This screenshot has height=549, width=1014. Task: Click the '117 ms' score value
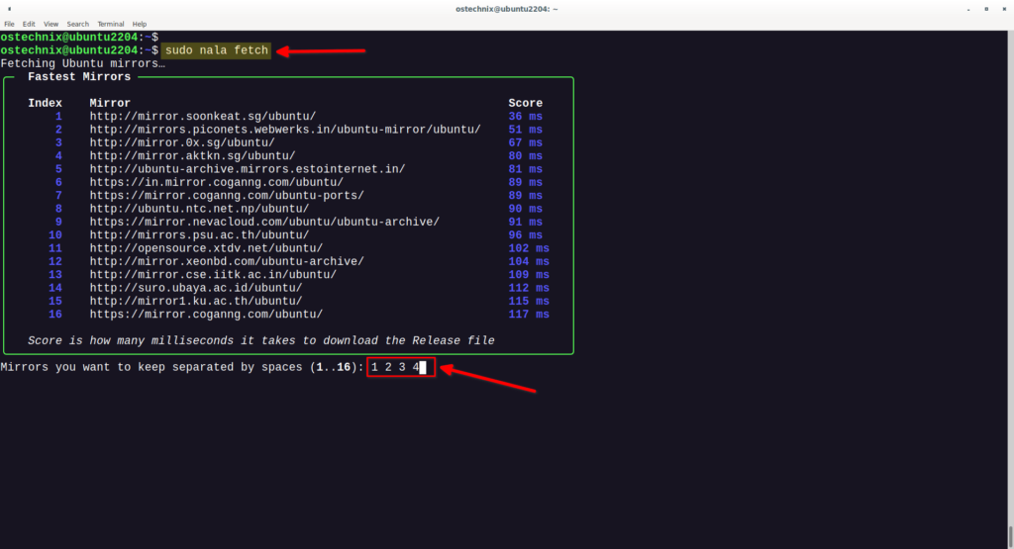[529, 315]
